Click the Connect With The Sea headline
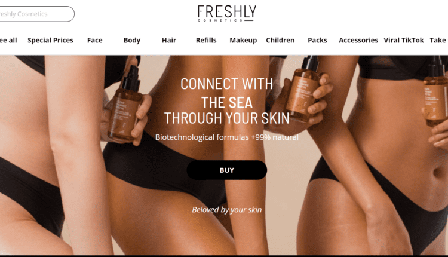Viewport: 448px width, 257px height. pos(227,101)
